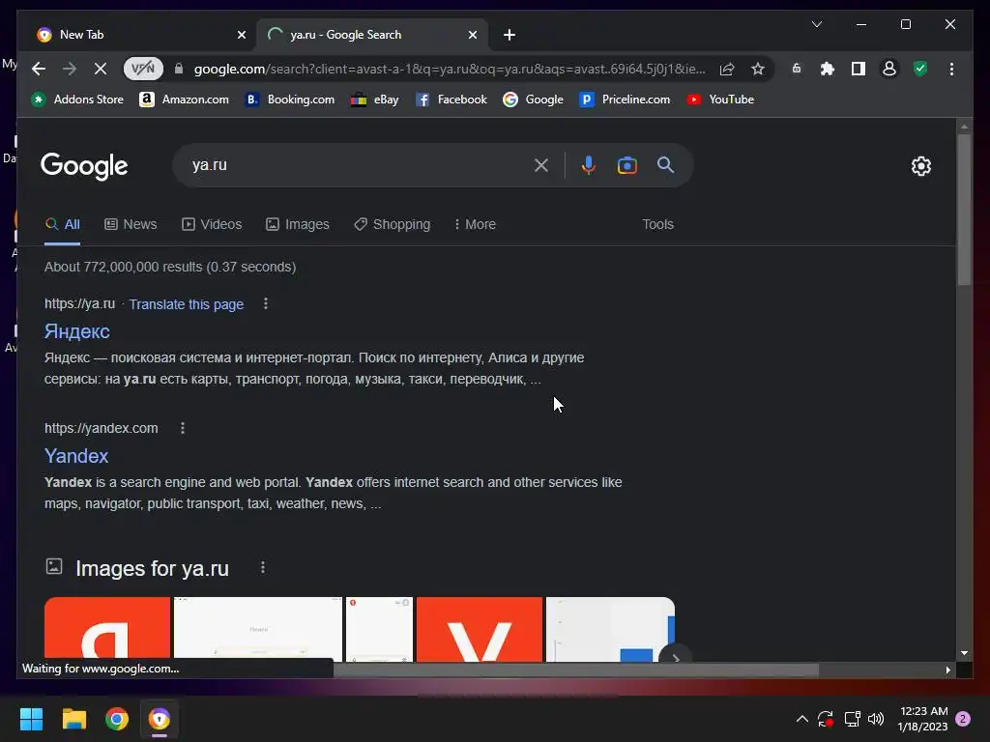Click Translate this page link
Image resolution: width=990 pixels, height=742 pixels.
(187, 304)
